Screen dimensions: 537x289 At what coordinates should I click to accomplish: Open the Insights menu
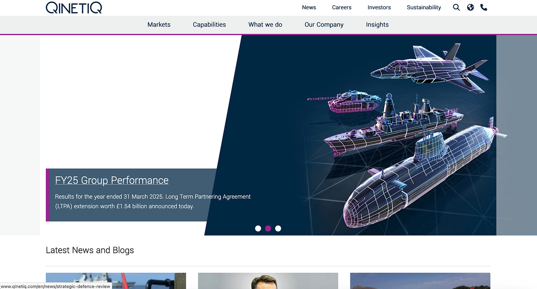coord(377,25)
